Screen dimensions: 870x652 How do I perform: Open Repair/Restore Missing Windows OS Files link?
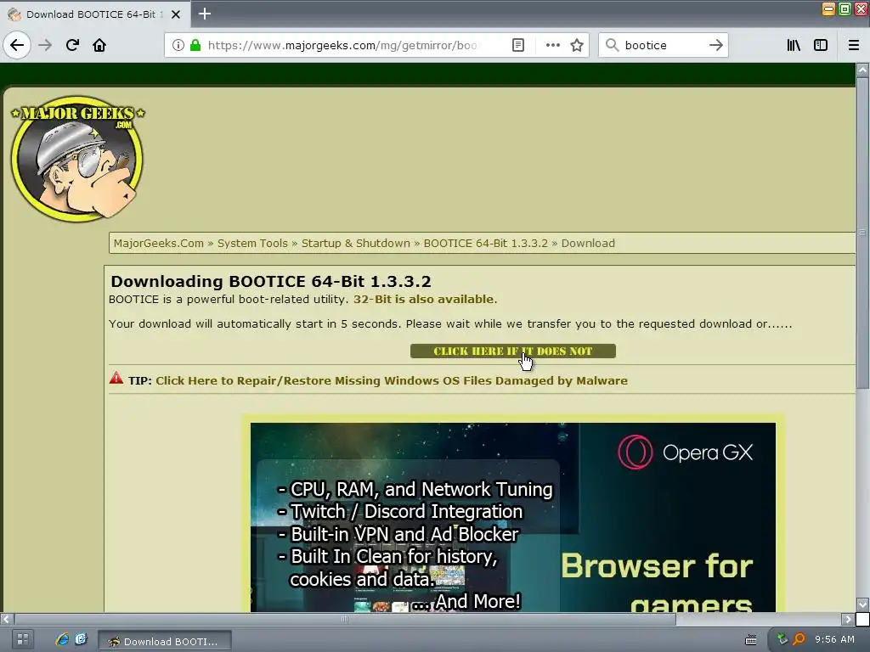tap(392, 381)
